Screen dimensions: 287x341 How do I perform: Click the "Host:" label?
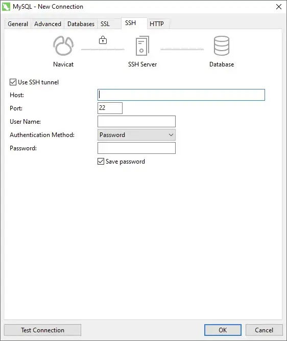(17, 95)
